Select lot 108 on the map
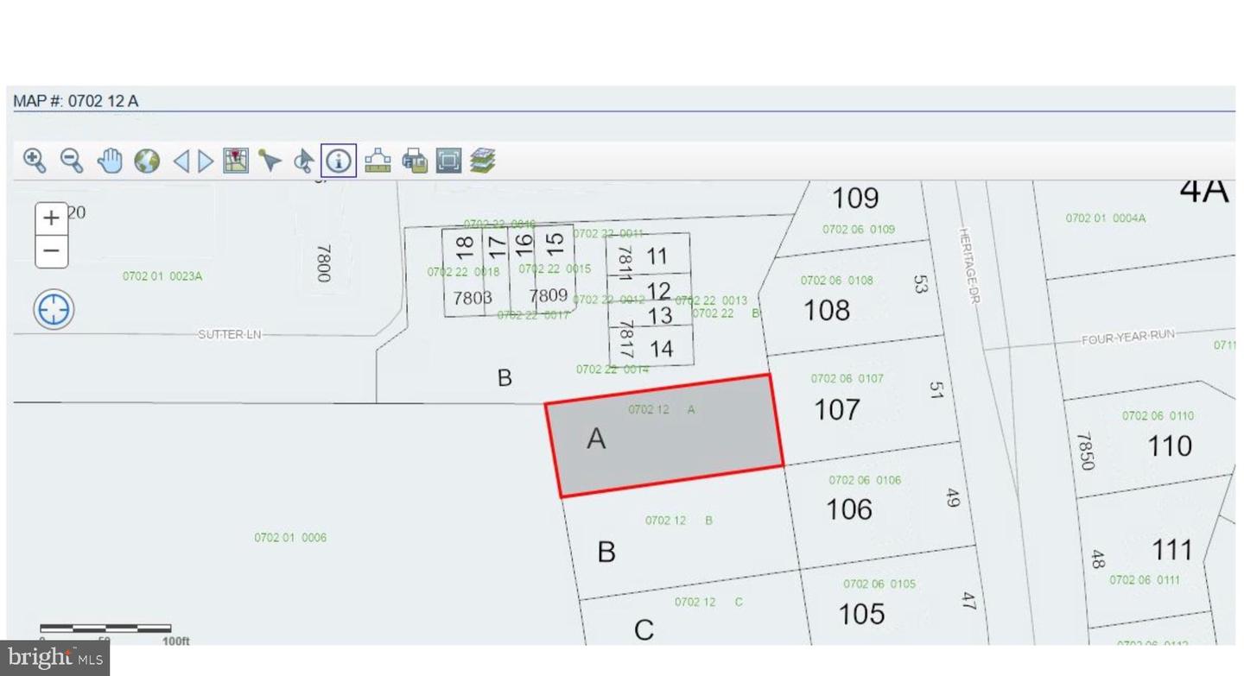Image resolution: width=1244 pixels, height=676 pixels. coord(827,310)
